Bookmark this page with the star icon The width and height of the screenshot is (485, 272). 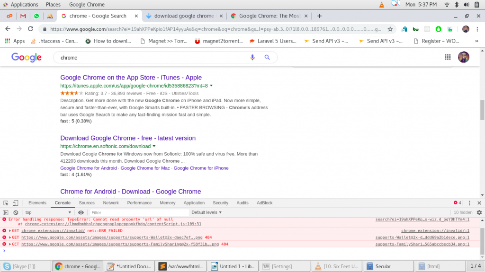coord(390,29)
